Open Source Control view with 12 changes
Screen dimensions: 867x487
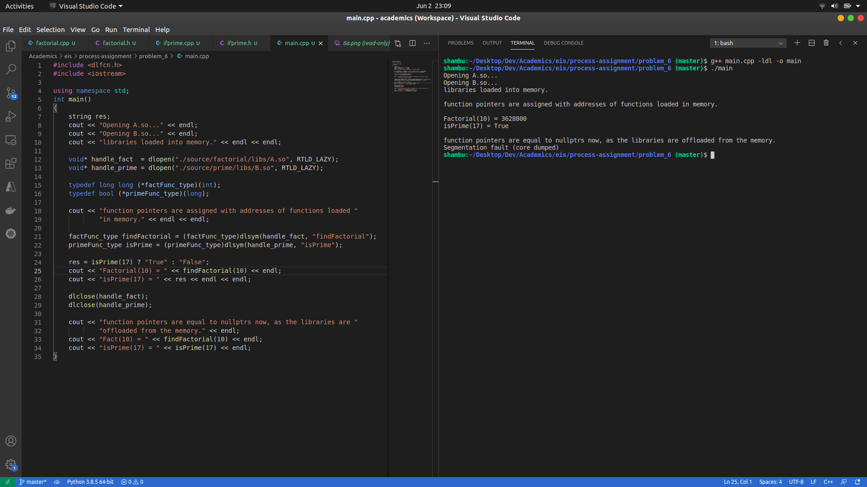click(11, 93)
